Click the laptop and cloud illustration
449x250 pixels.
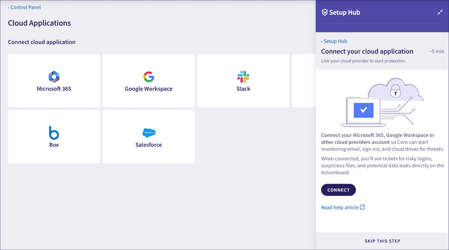382,102
